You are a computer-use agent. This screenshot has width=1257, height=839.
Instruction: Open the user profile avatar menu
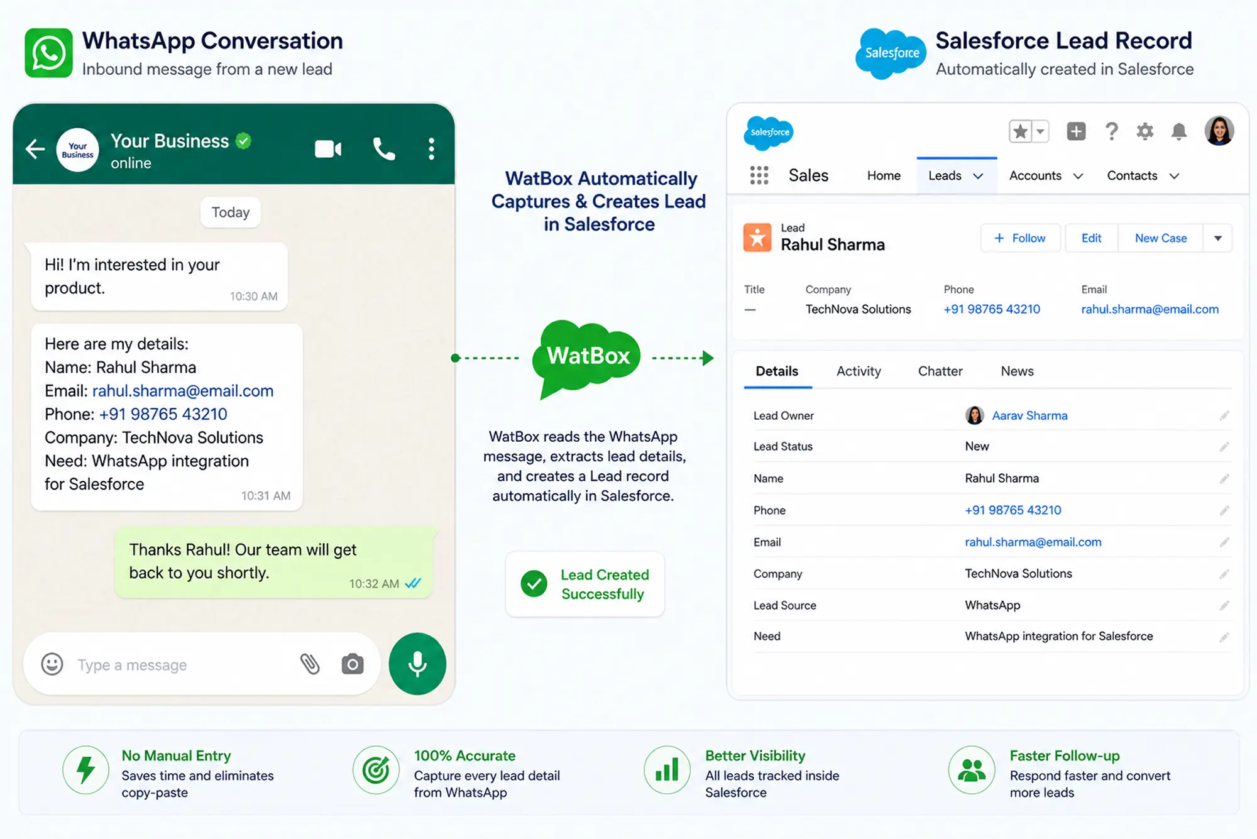[x=1219, y=131]
